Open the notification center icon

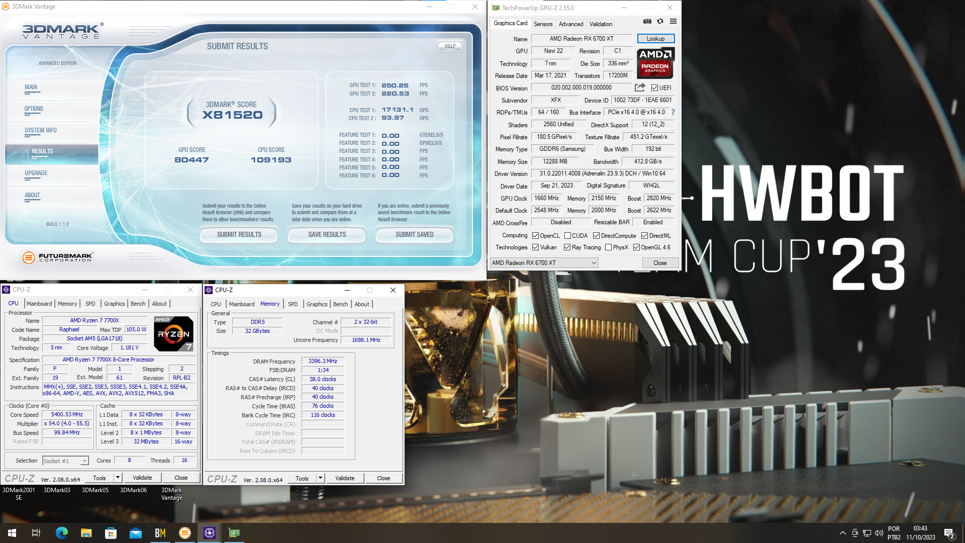949,533
